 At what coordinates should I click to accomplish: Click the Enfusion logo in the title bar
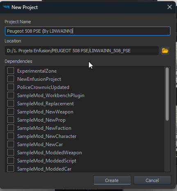pos(6,7)
